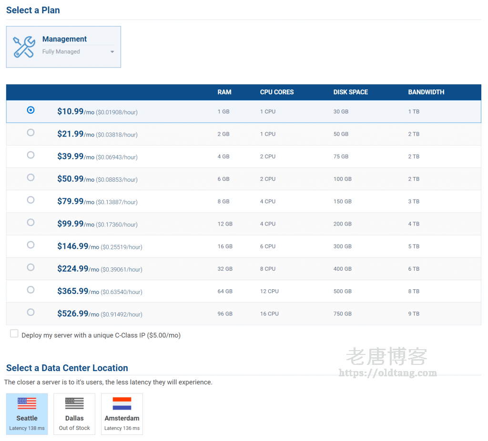
Task: Choose the $99.99/mo 12 GB plan
Action: click(x=30, y=222)
